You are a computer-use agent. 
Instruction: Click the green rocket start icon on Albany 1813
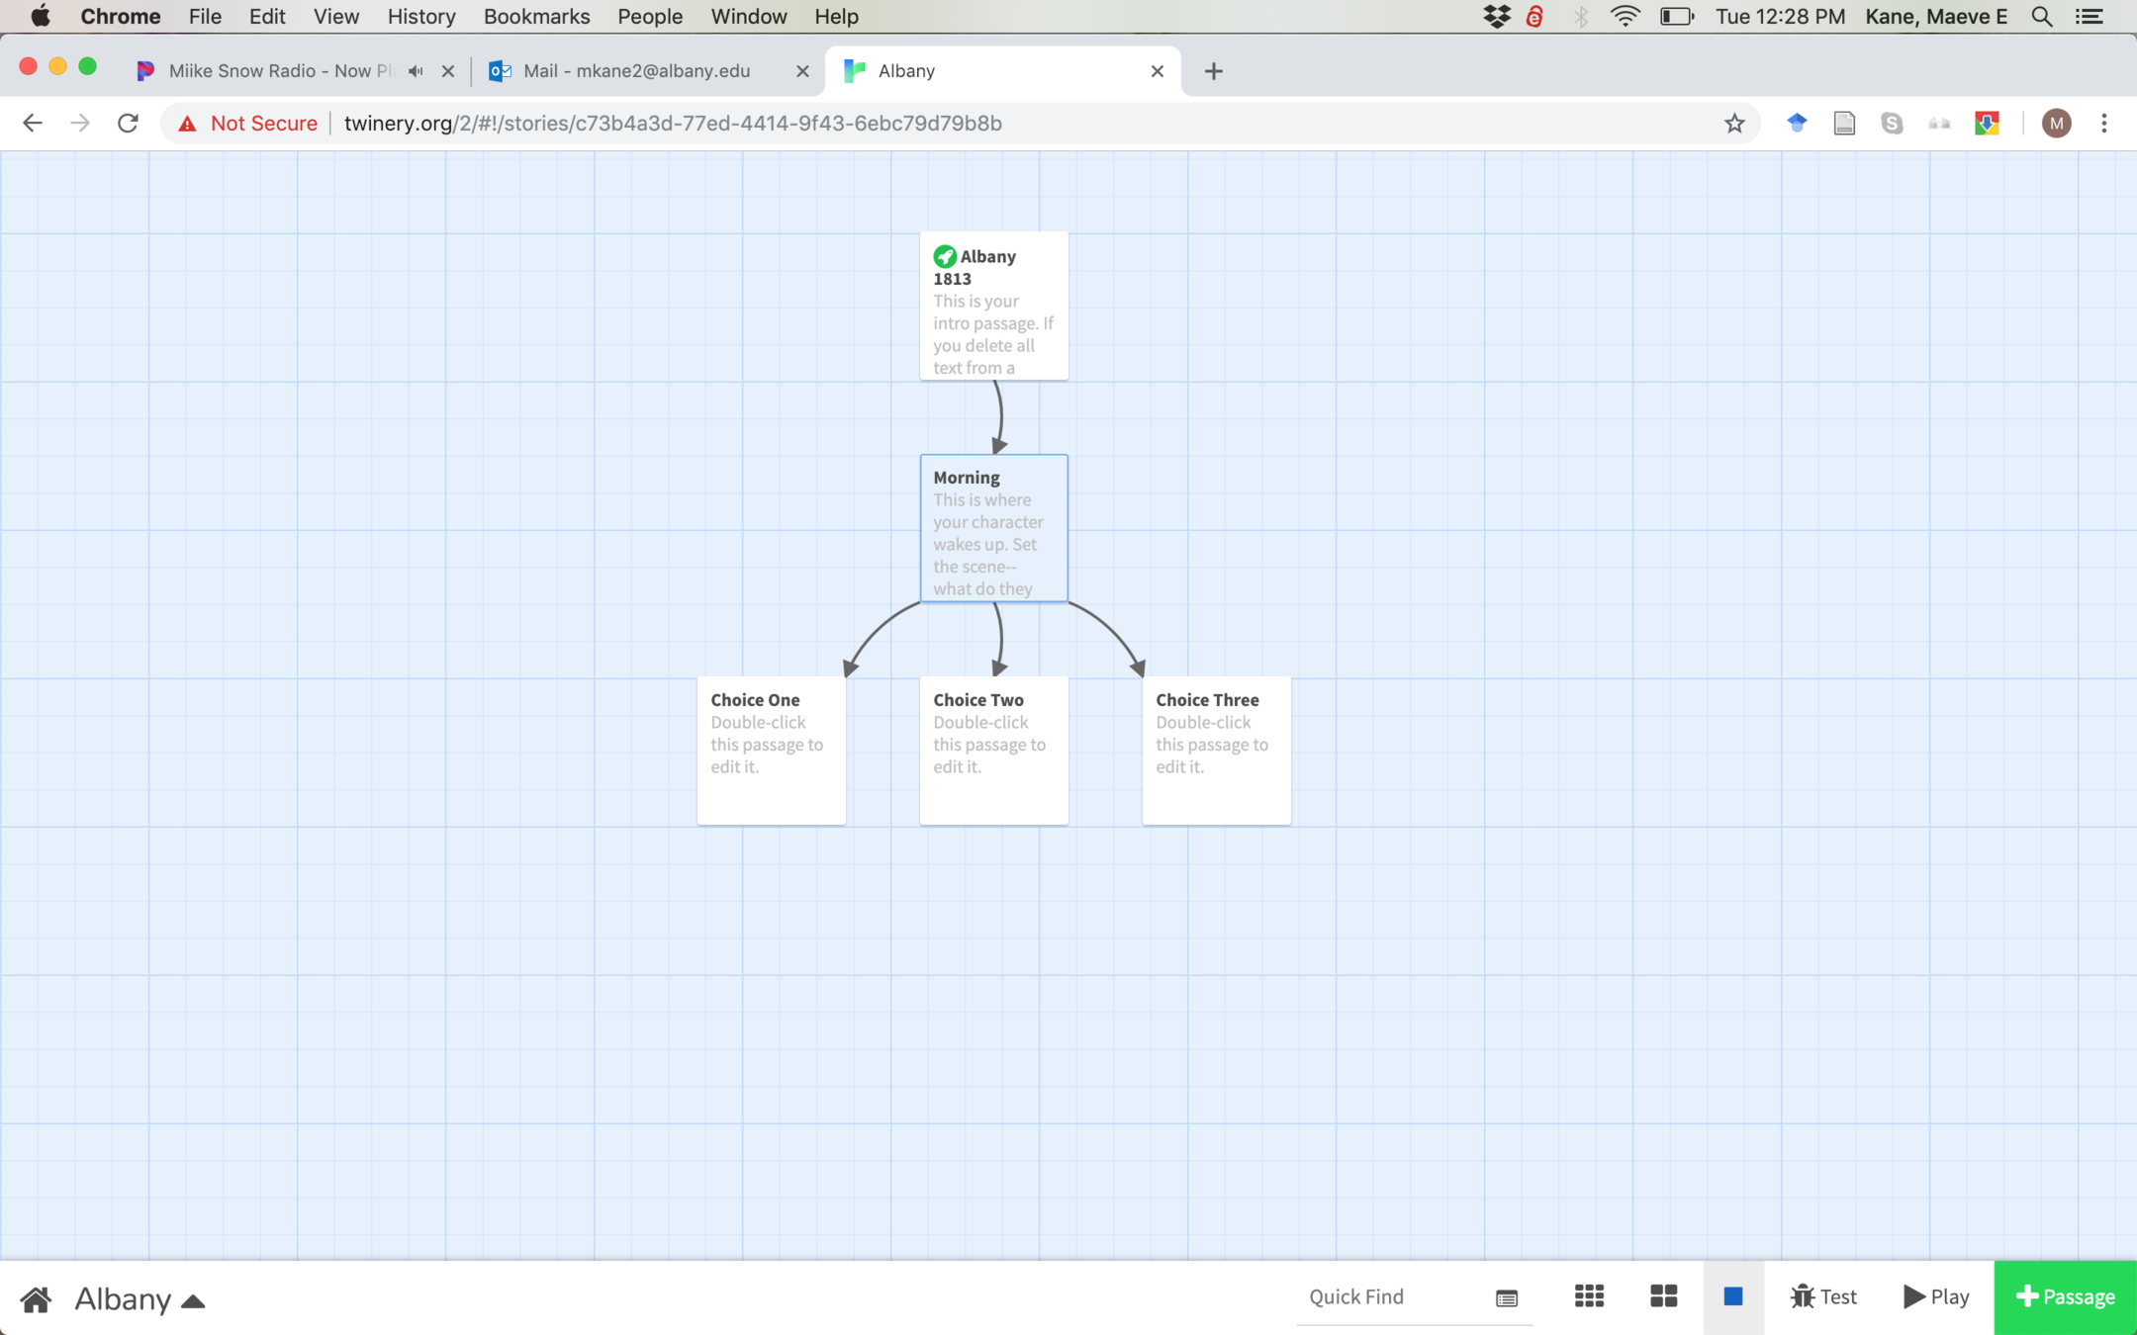tap(945, 256)
